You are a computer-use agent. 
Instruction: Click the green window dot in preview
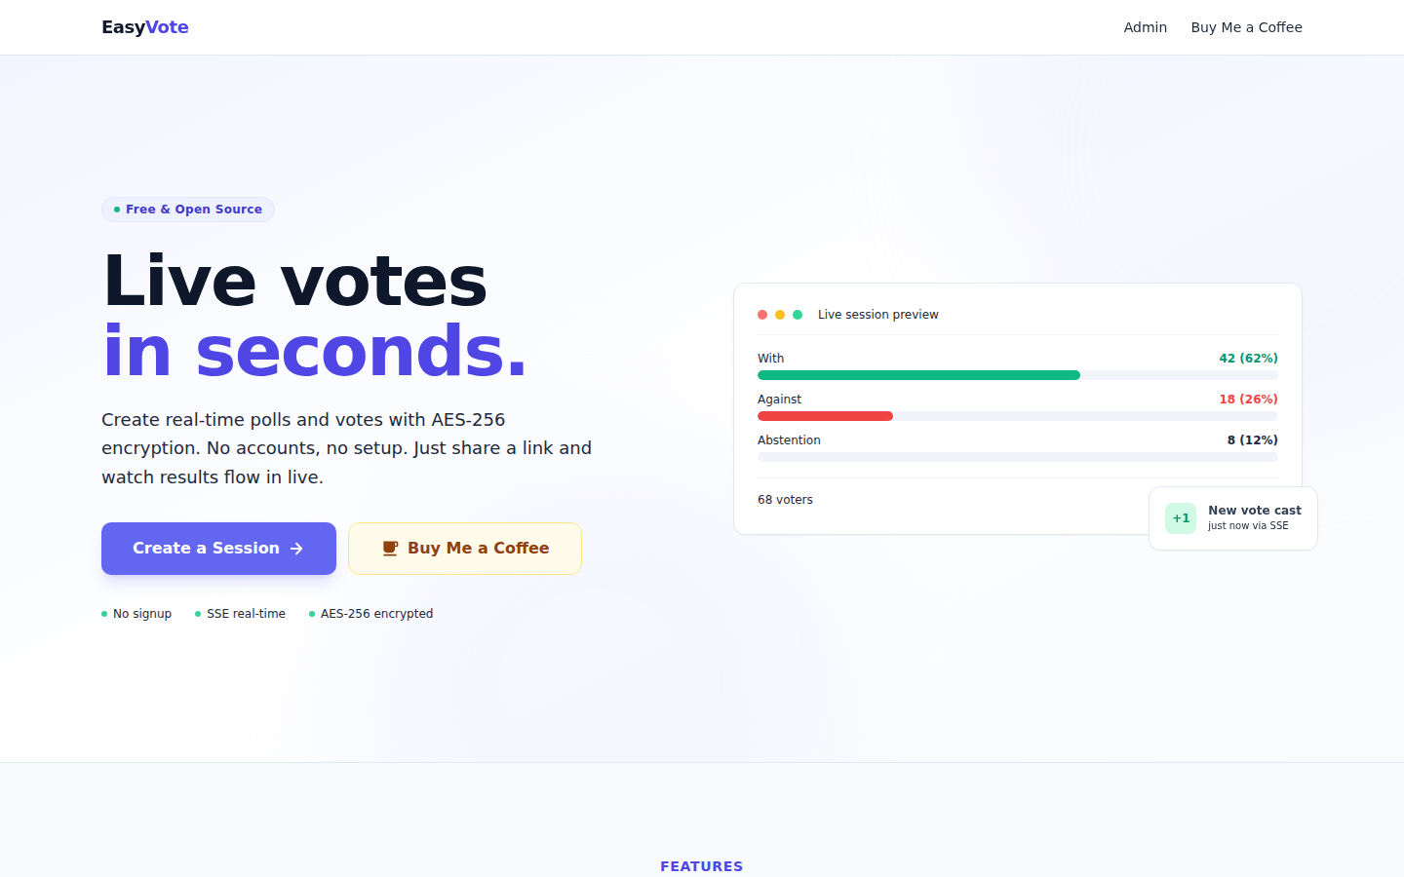[798, 315]
